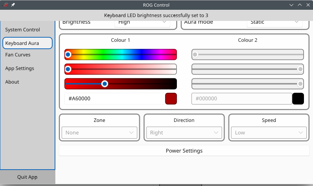Viewport: 313px width, 186px height.
Task: Click the Quit App button
Action: [27, 177]
